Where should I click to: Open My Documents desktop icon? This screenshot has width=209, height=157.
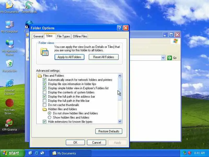[x=9, y=7]
